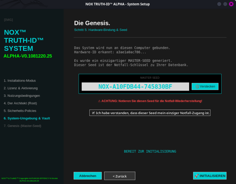Click the rocket INITIALISIEREN button
Image resolution: width=236 pixels, height=184 pixels.
(210, 176)
